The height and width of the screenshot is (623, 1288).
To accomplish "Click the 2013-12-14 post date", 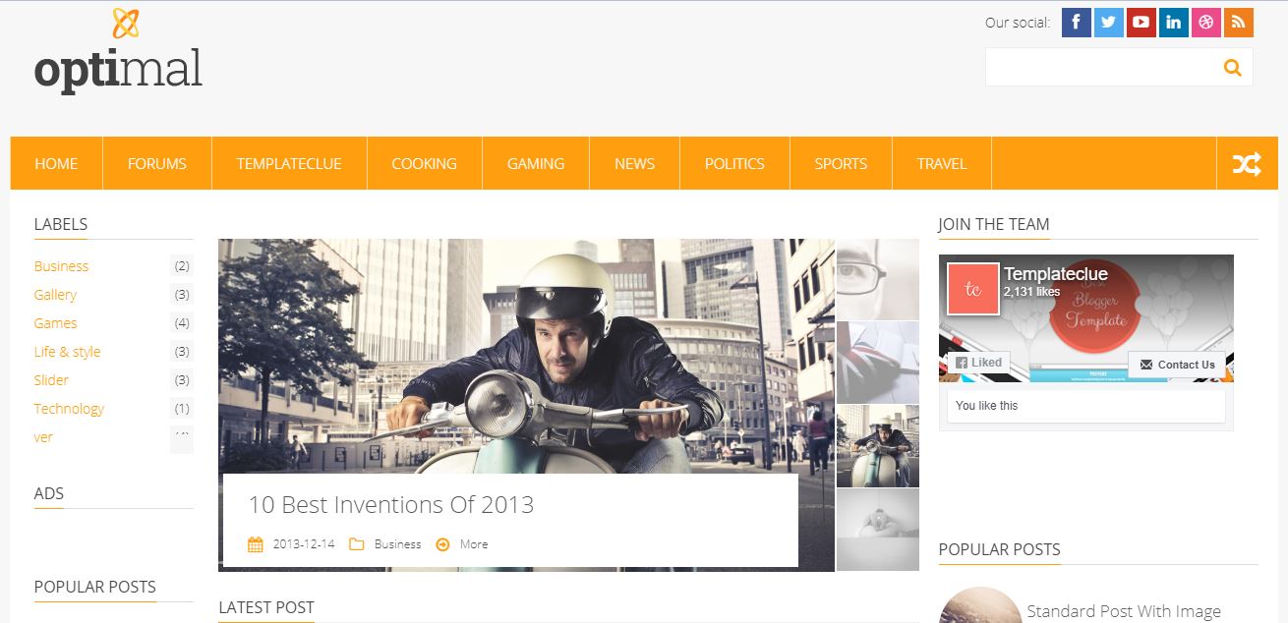I will tap(304, 544).
